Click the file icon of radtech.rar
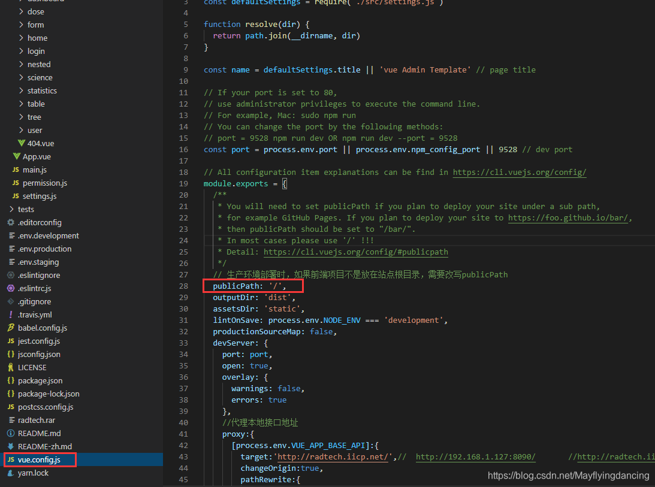Image resolution: width=655 pixels, height=487 pixels. [11, 420]
